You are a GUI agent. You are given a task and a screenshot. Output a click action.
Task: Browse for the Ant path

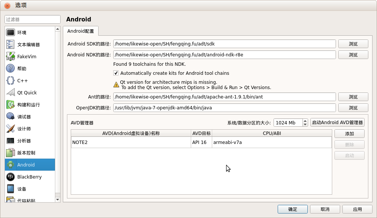pyautogui.click(x=353, y=97)
